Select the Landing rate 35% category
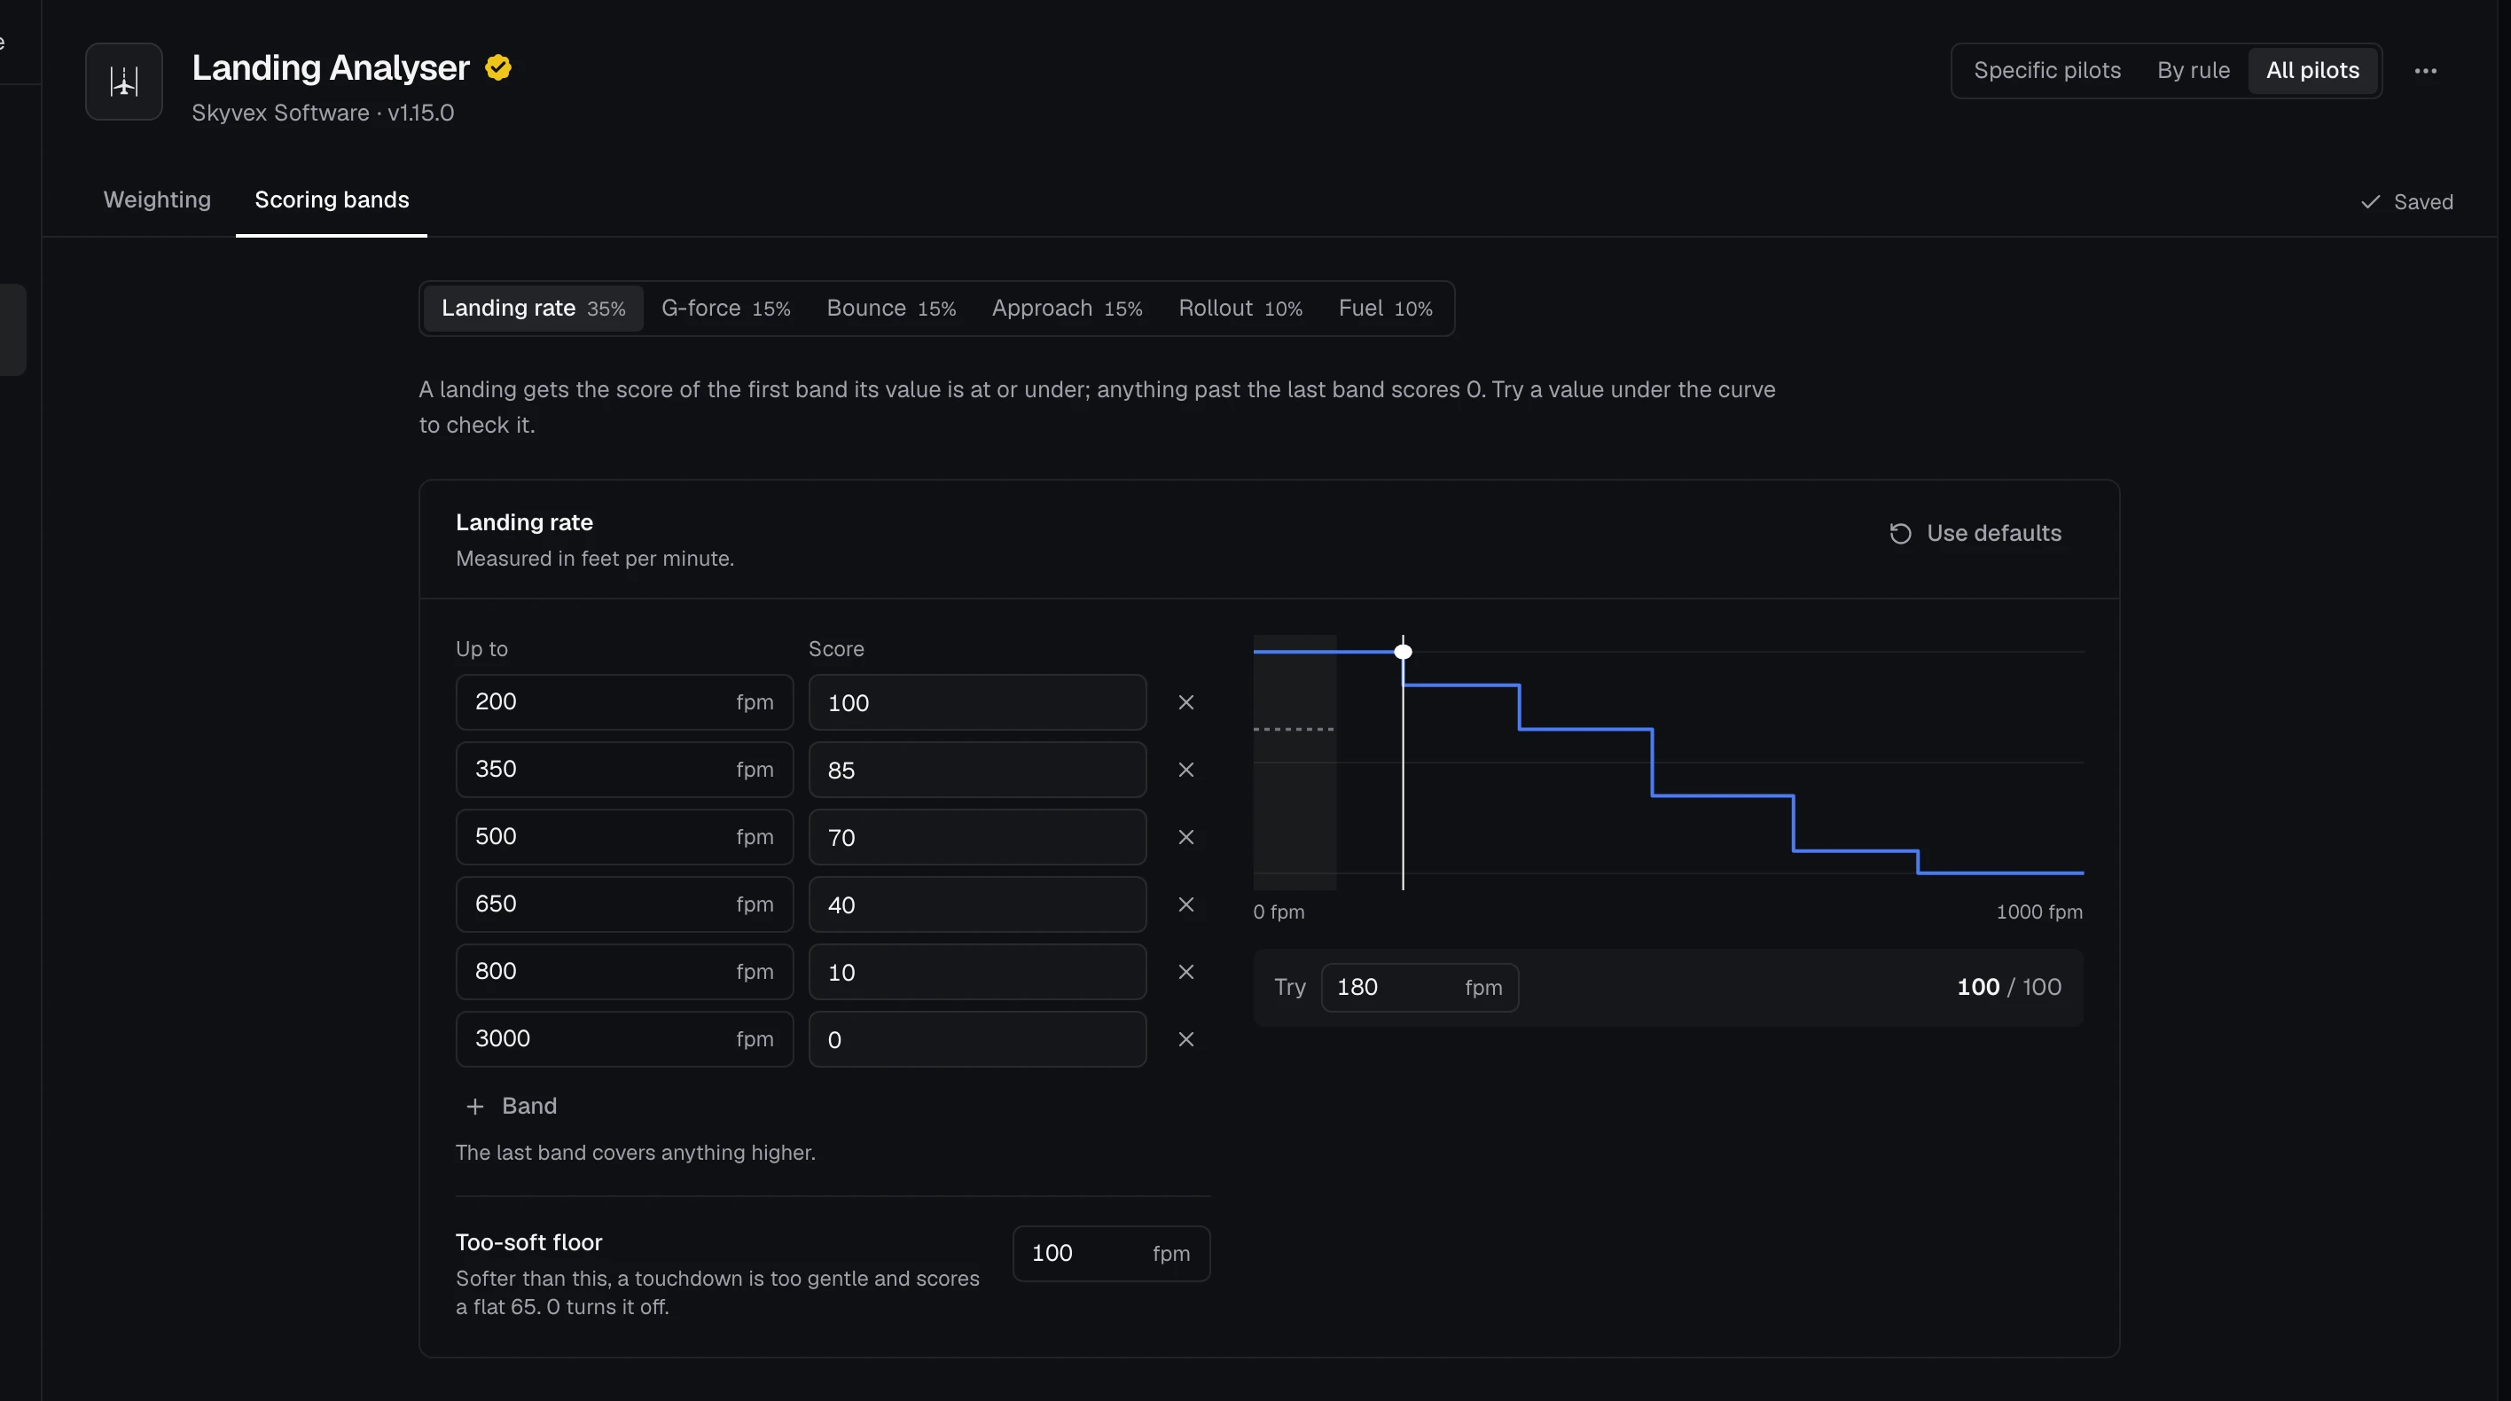Image resolution: width=2511 pixels, height=1401 pixels. point(533,308)
